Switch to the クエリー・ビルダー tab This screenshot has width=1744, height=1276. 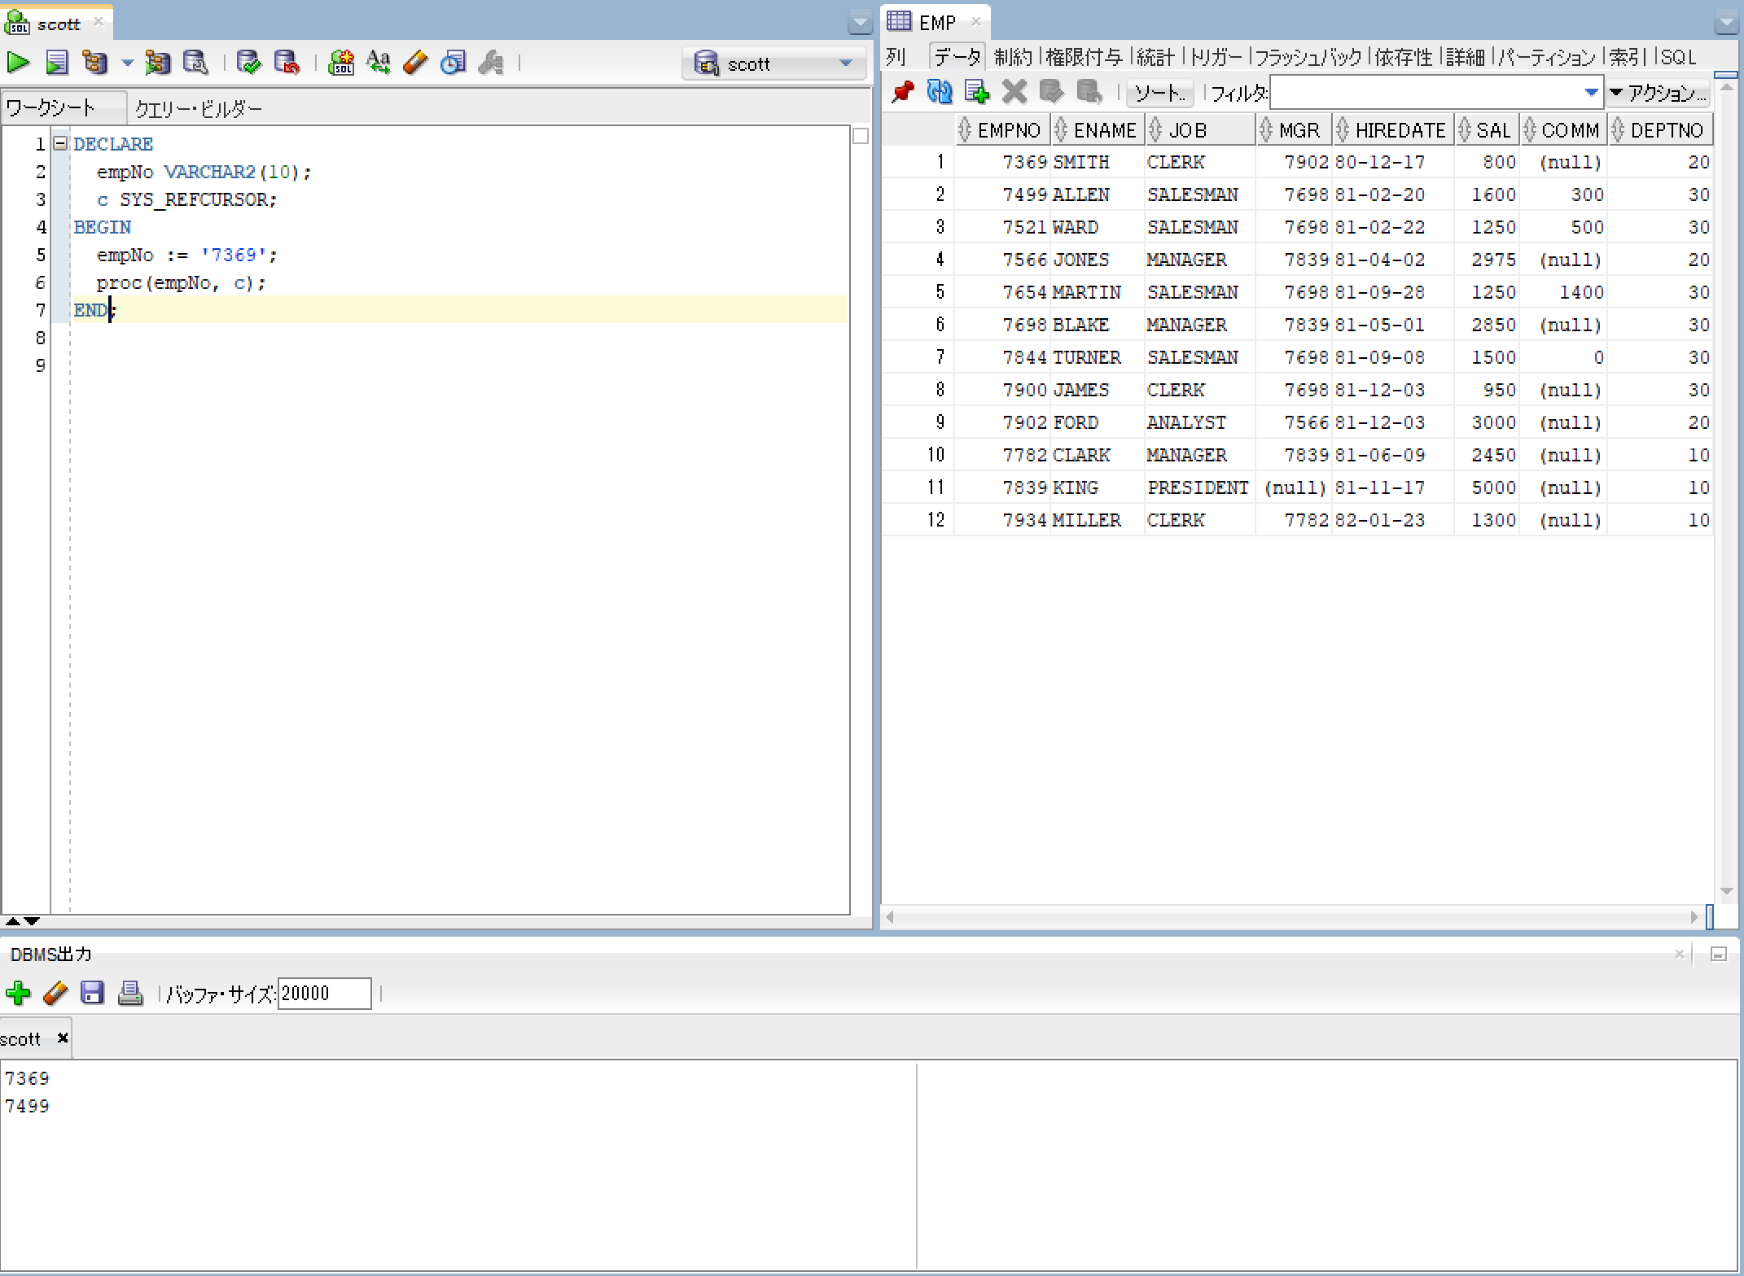point(198,107)
